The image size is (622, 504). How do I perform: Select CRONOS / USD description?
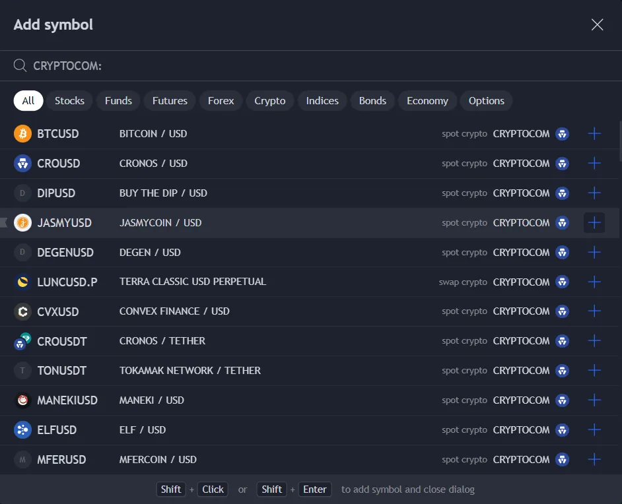pos(153,163)
